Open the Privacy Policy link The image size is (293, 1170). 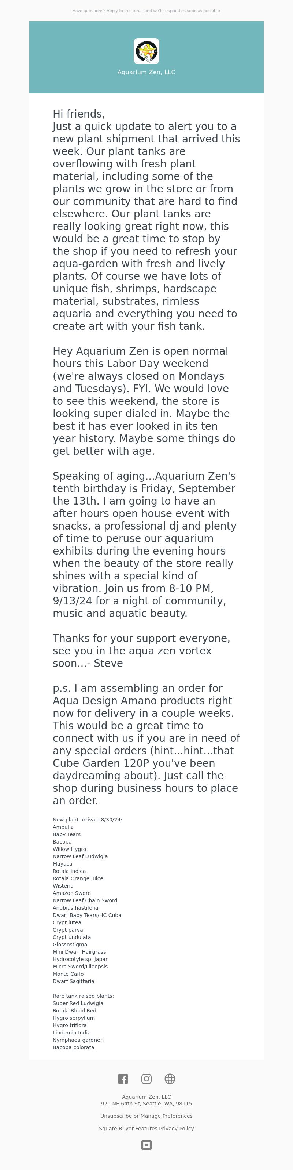coord(176,1128)
